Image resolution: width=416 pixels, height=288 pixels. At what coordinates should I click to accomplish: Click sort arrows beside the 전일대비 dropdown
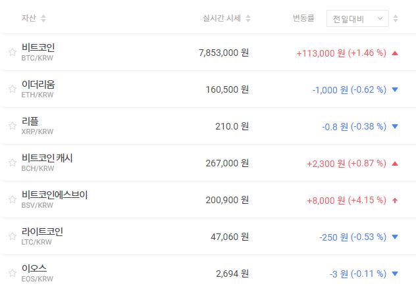396,18
